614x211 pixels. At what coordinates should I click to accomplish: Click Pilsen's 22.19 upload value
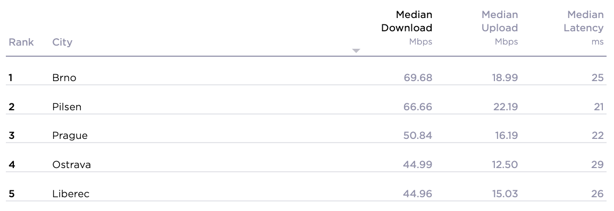click(x=505, y=107)
